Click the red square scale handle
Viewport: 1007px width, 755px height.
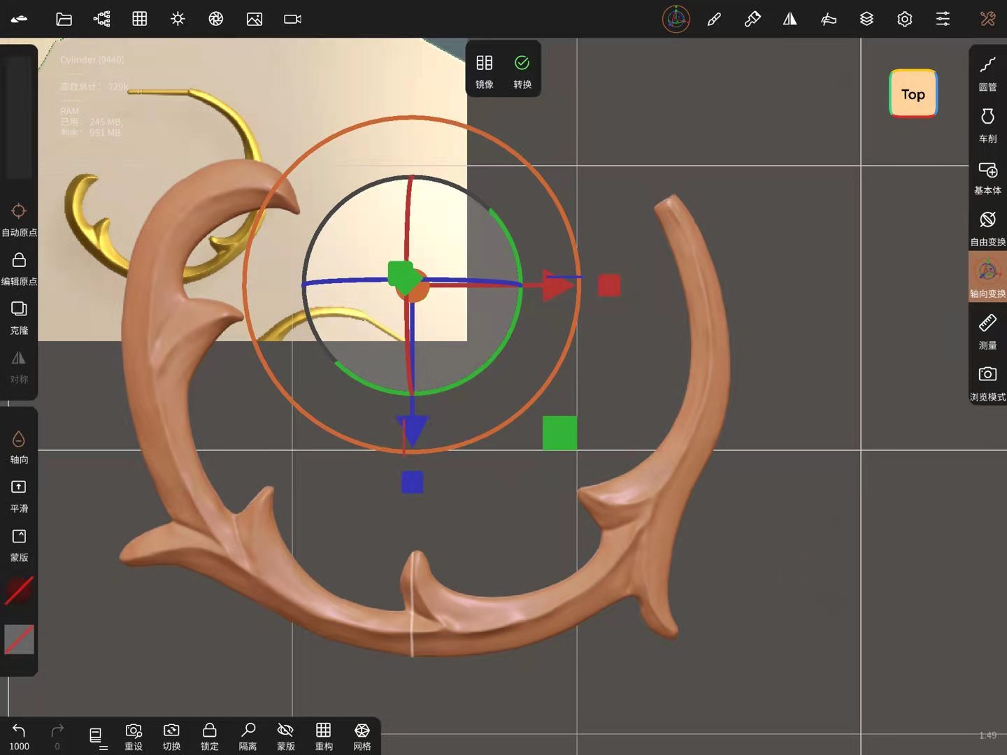[609, 285]
